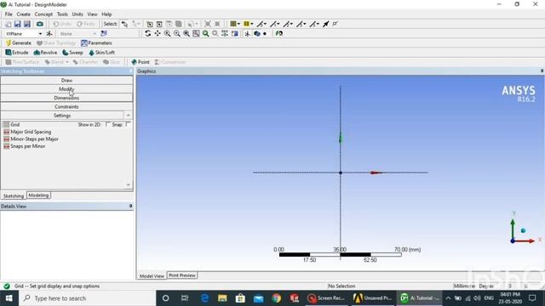Open the sketch None dropdown
The width and height of the screenshot is (545, 306).
(95, 34)
